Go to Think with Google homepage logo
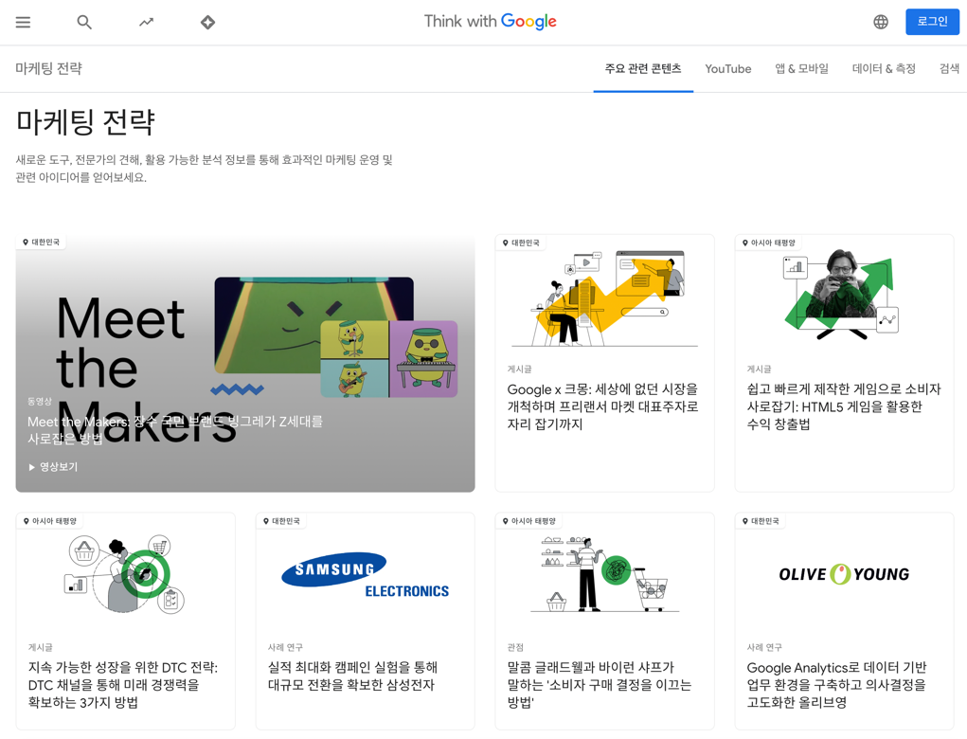Image resolution: width=967 pixels, height=739 pixels. pyautogui.click(x=491, y=21)
